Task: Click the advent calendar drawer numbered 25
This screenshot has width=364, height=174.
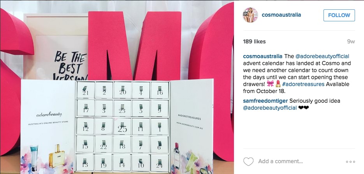Action: click(122, 126)
